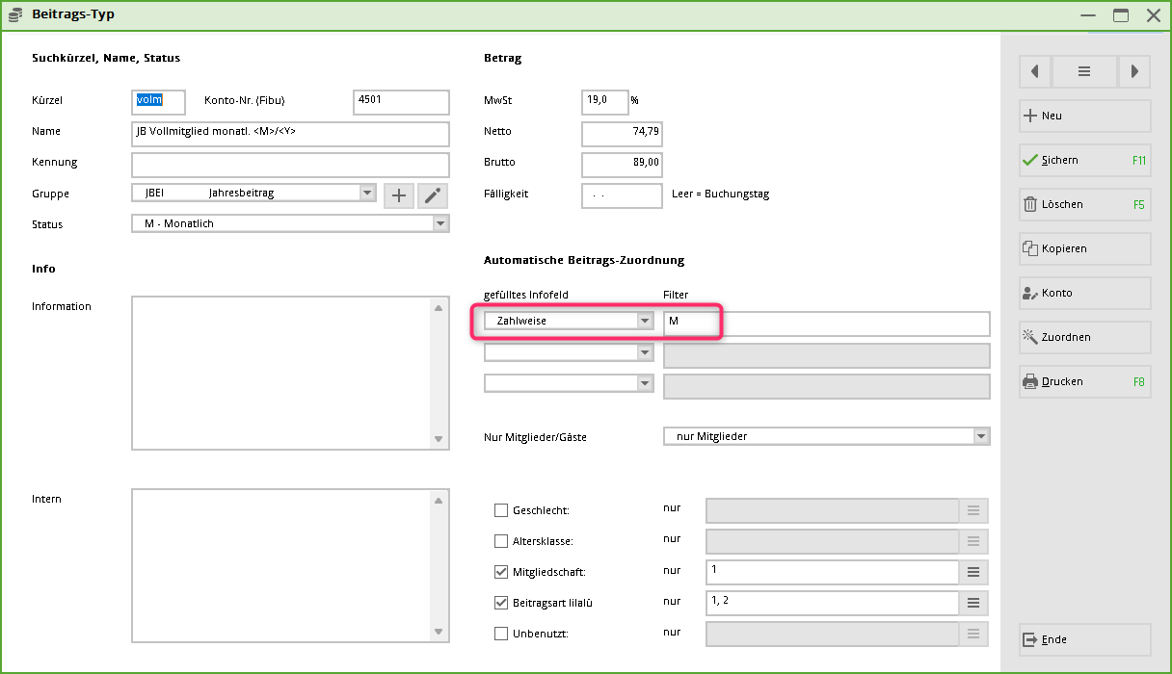1172x674 pixels.
Task: Open list selector for Beitragsart lilalü filter
Action: (x=972, y=603)
